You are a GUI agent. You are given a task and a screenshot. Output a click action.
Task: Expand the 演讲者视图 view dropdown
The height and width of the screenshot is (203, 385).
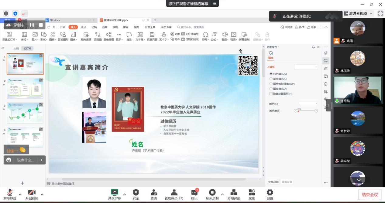[x=371, y=14]
